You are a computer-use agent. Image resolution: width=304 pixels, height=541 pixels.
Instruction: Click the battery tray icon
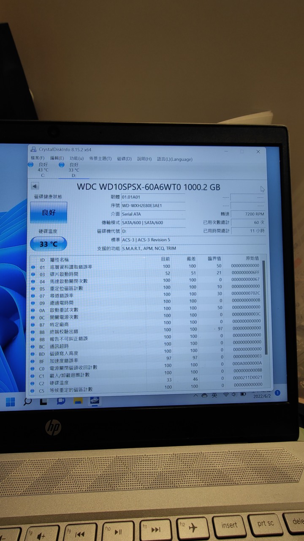click(x=243, y=394)
